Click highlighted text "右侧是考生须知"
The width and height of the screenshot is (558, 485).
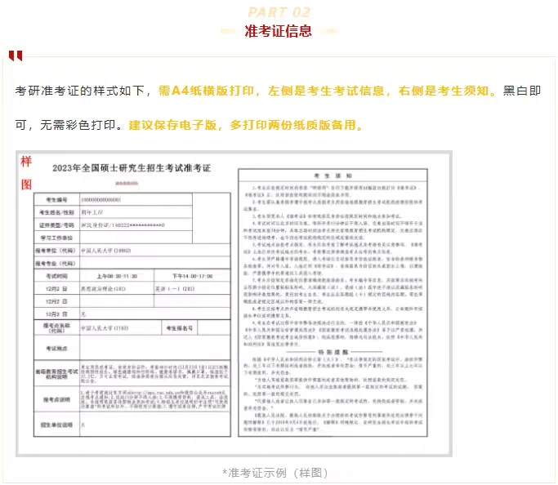pyautogui.click(x=444, y=91)
